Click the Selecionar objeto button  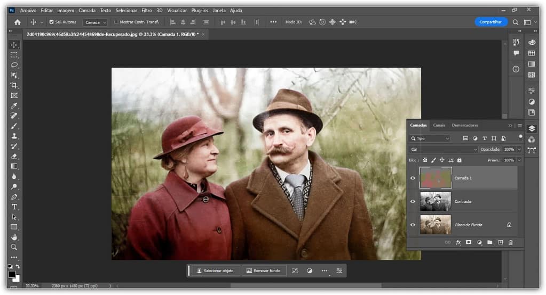tap(215, 271)
